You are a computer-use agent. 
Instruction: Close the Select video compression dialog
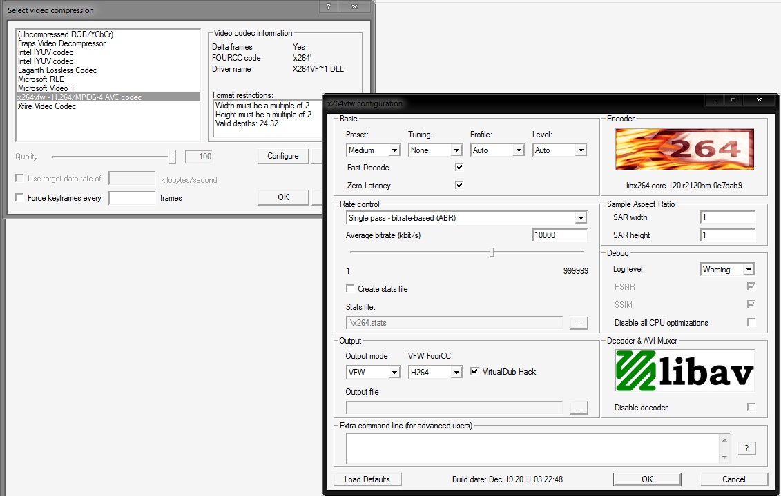coord(355,6)
